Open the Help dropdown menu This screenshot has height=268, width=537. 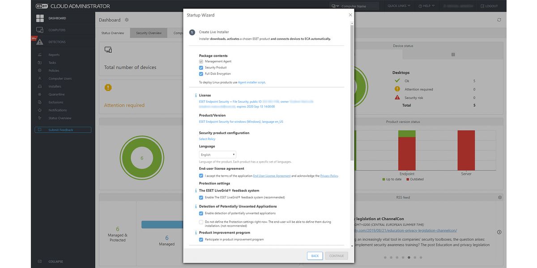point(427,6)
